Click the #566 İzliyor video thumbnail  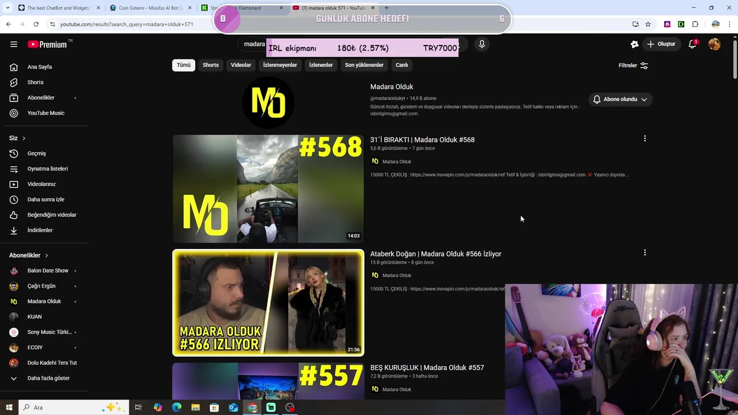268,303
